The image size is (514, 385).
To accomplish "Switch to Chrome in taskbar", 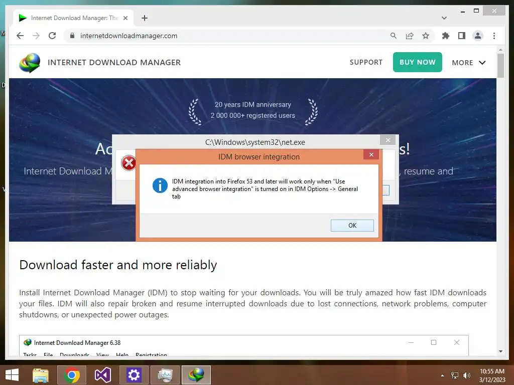I will (x=71, y=375).
